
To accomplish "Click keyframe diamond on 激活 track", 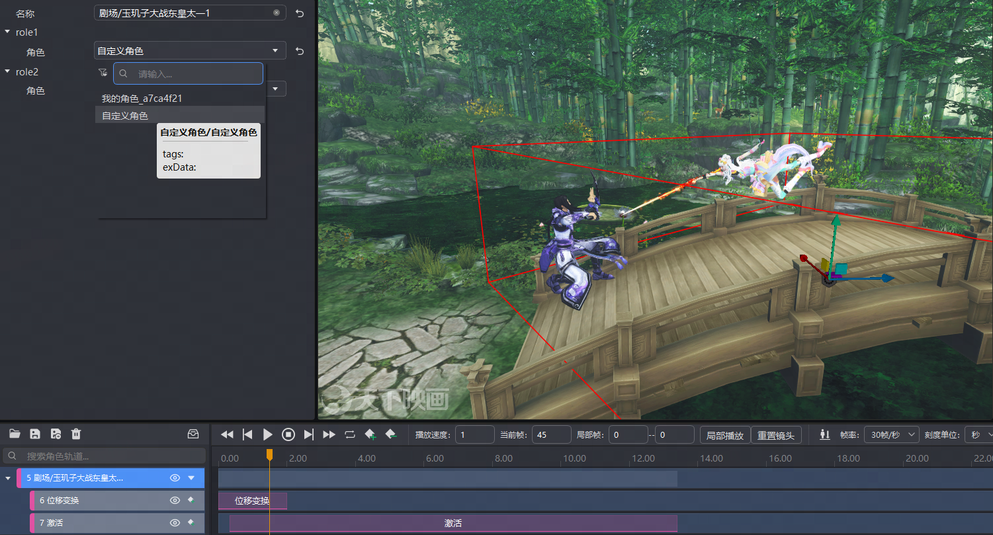I will tap(191, 522).
